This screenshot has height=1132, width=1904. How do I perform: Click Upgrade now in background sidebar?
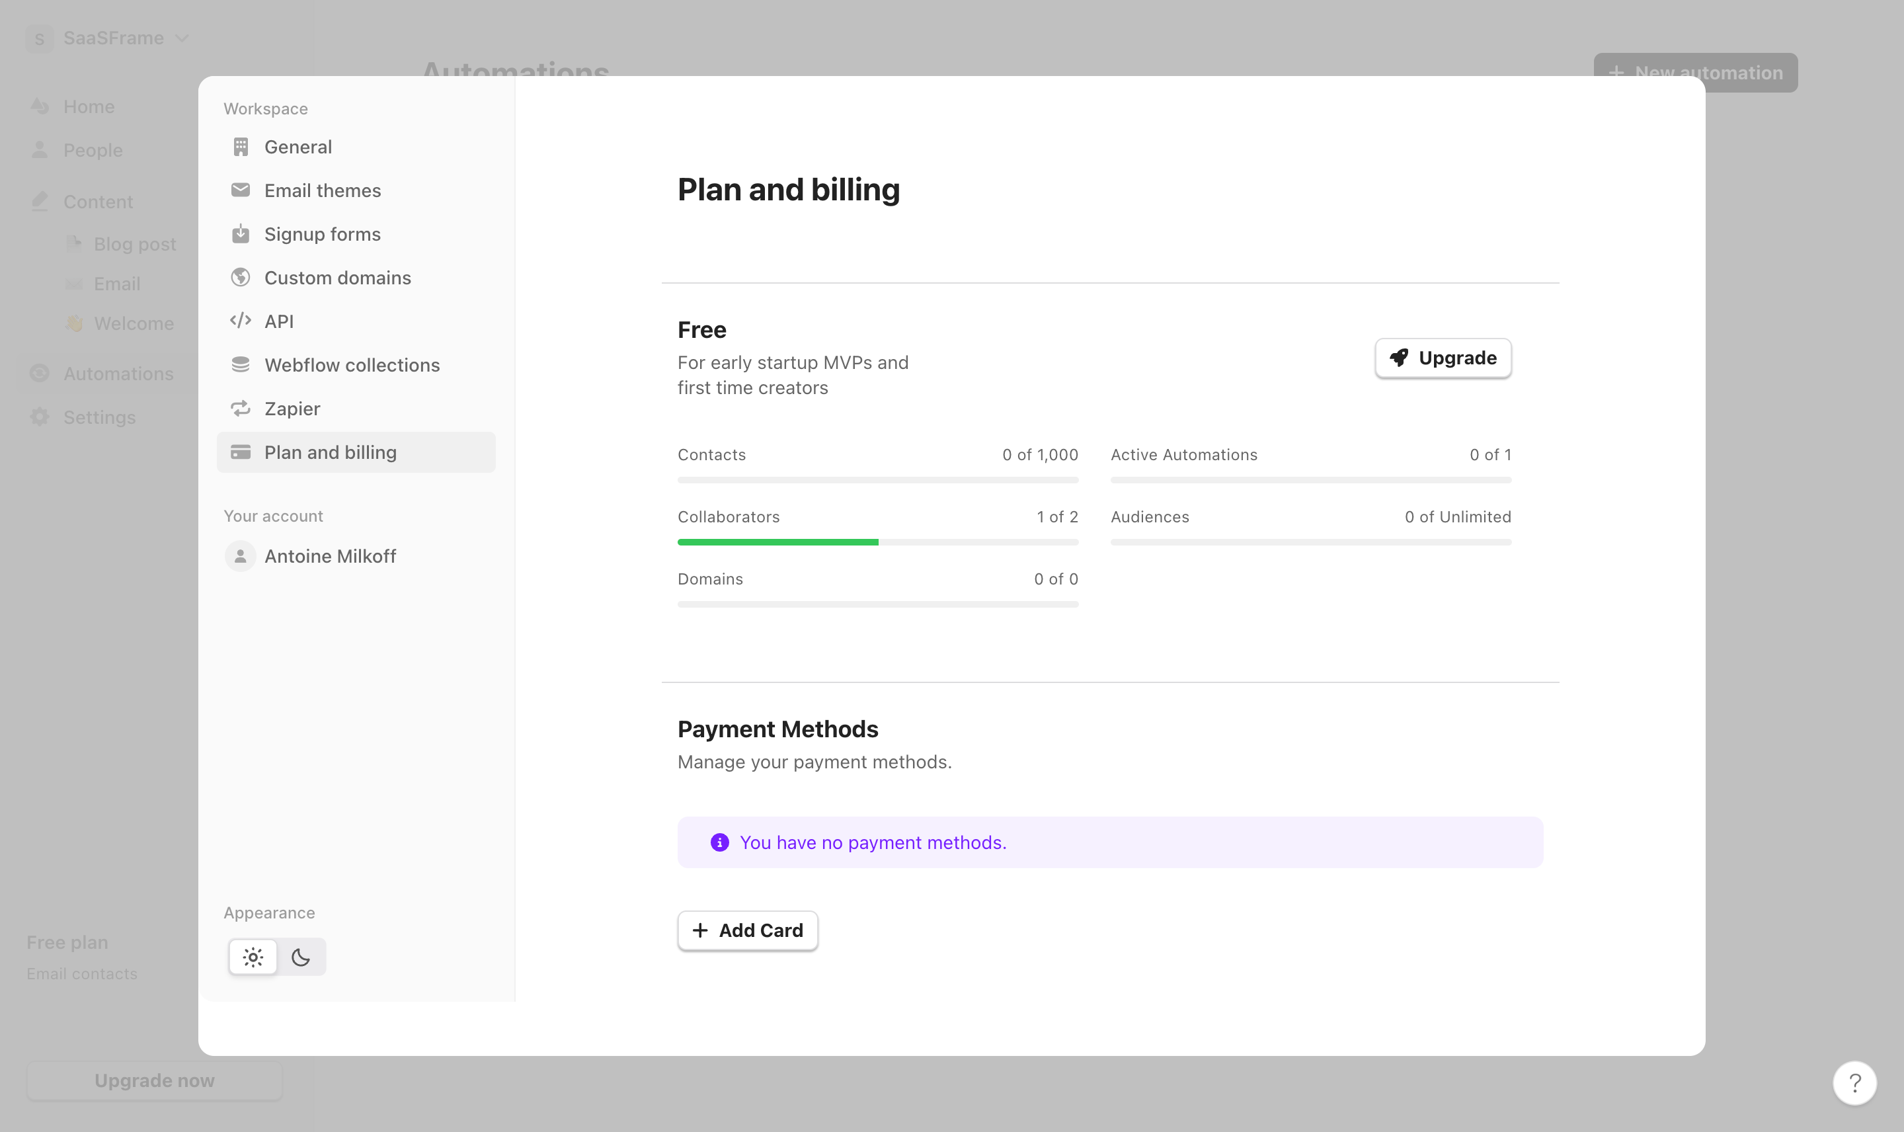coord(155,1080)
